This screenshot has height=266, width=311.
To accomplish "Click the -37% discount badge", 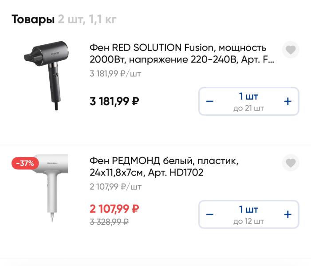I will [25, 163].
